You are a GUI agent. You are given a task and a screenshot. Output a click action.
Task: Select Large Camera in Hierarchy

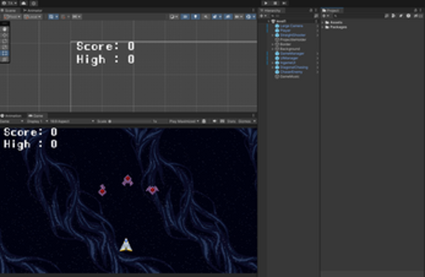291,26
